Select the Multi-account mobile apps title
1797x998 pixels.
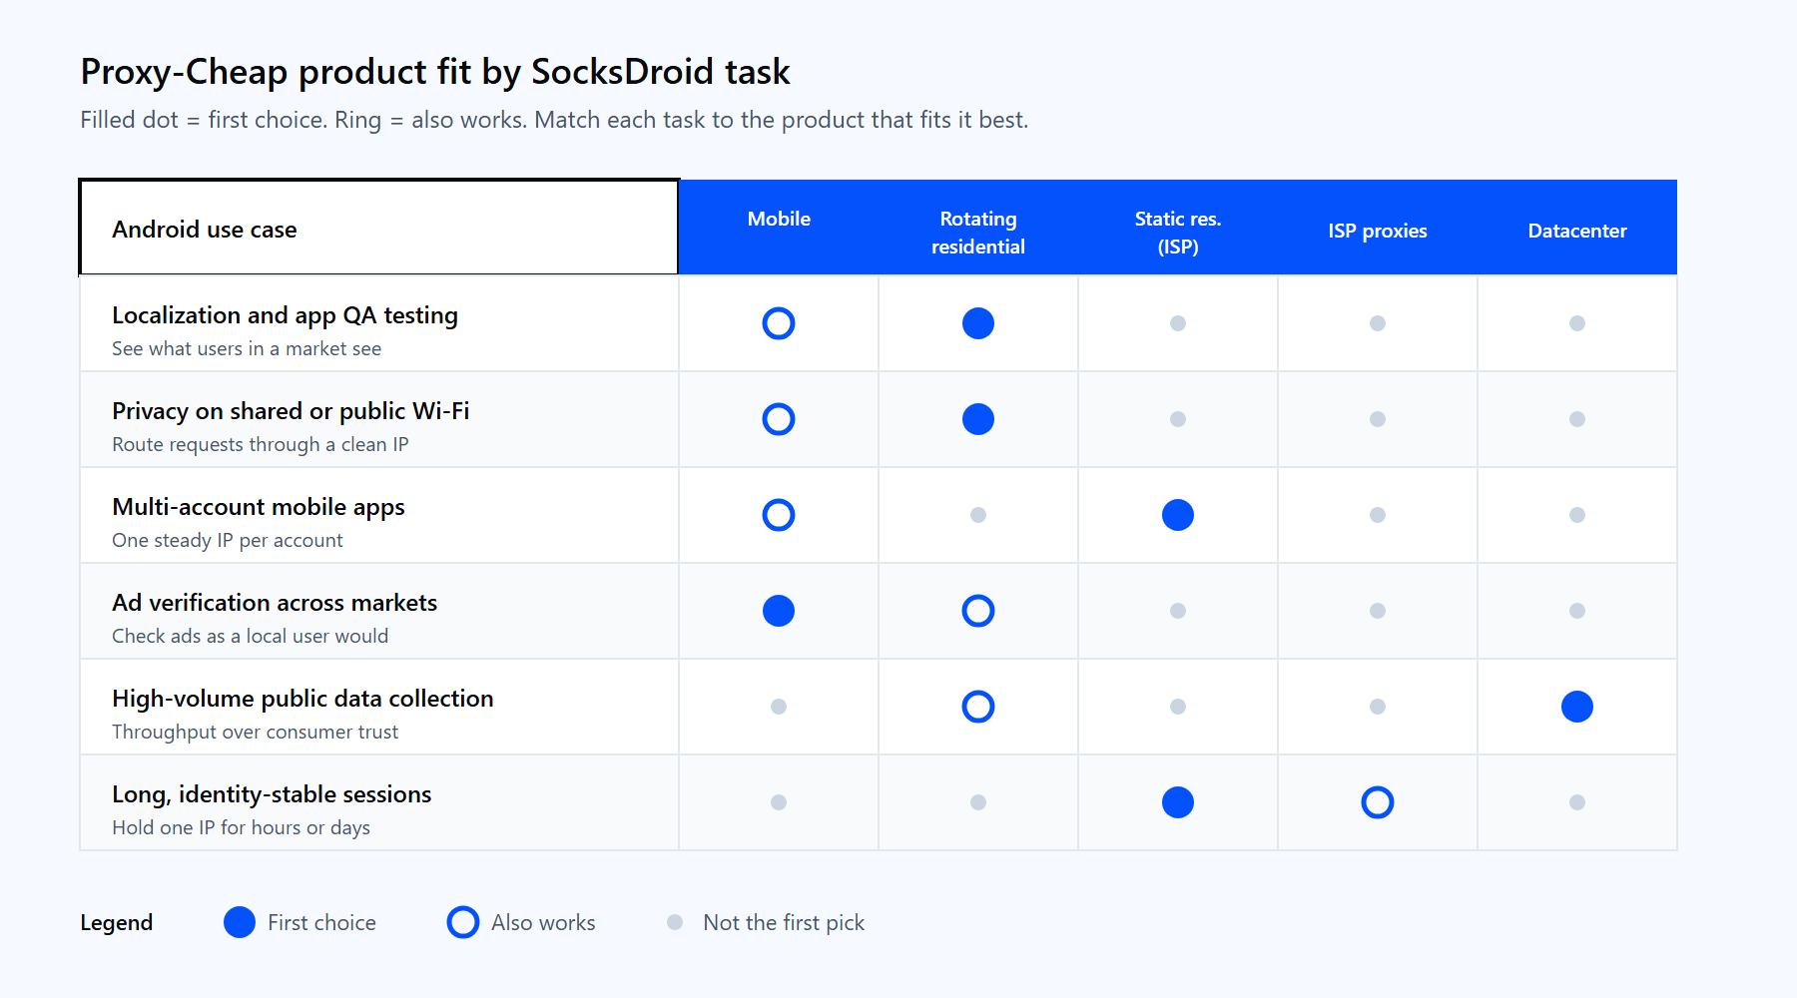click(x=259, y=507)
